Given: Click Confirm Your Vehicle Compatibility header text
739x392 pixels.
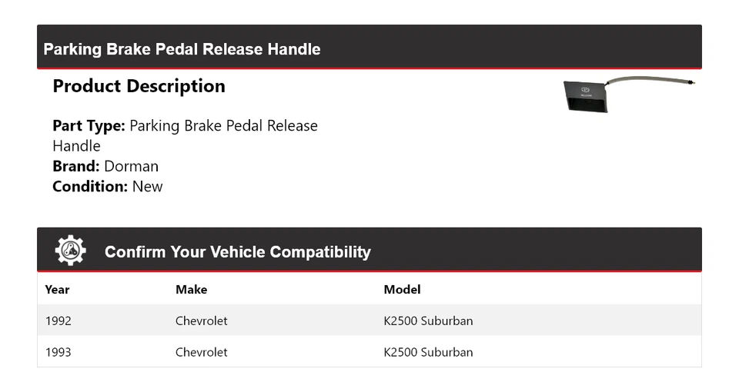Looking at the screenshot, I should (237, 252).
